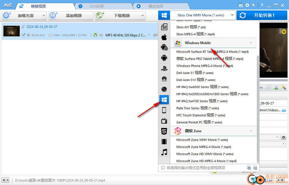The image size is (289, 185).
Task: Open the Huawei devices category
Action: pyautogui.click(x=164, y=79)
